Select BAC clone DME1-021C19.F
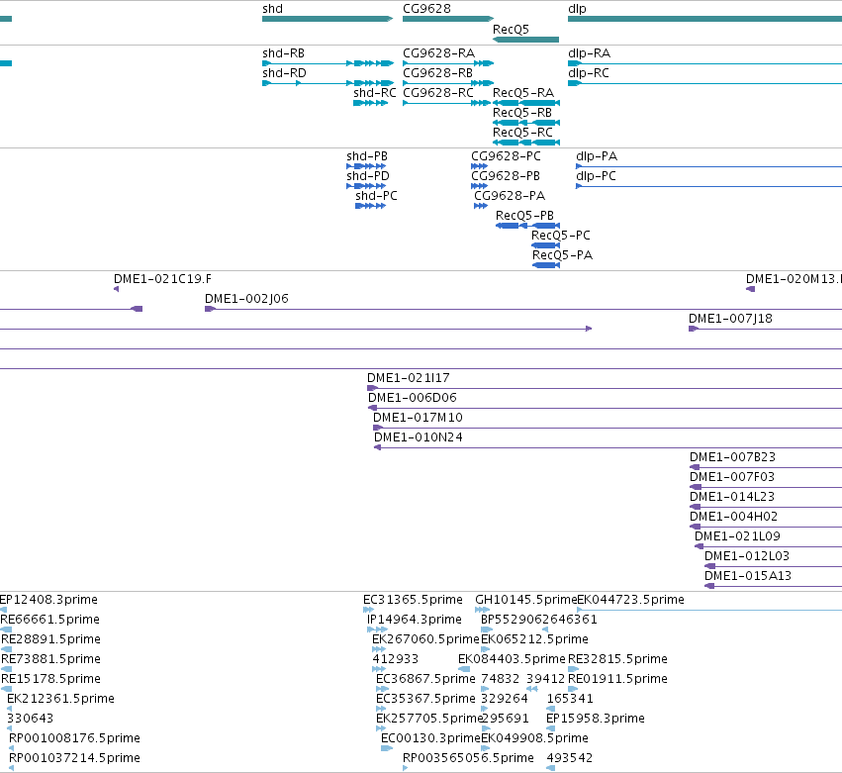This screenshot has height=773, width=842. coord(117,289)
